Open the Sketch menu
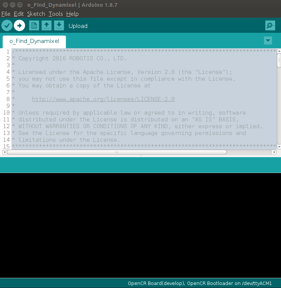281x288 pixels. [x=36, y=14]
